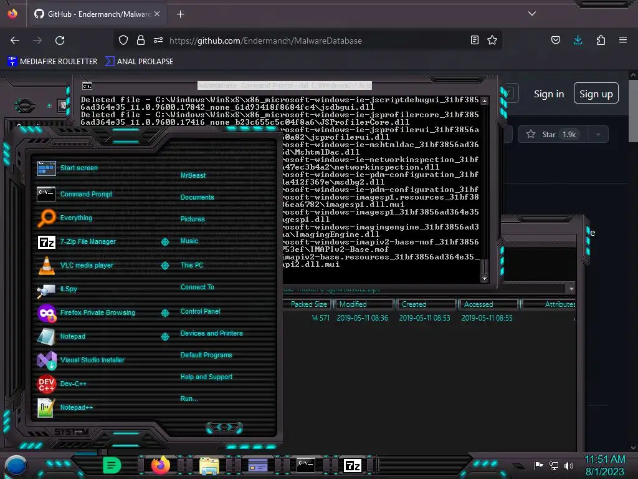Open Pictures from start menu
Viewport: 638px width, 479px height.
click(193, 219)
